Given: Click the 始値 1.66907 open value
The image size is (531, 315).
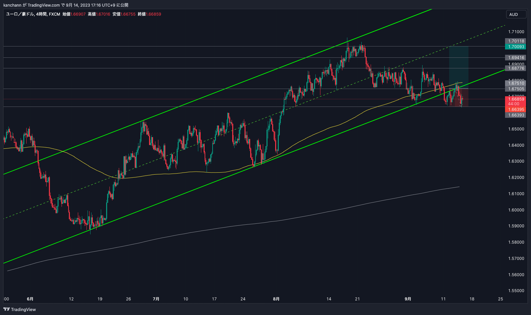Looking at the screenshot, I should (x=74, y=14).
